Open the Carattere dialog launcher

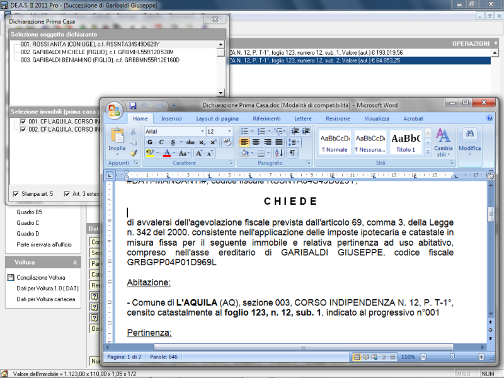tap(231, 163)
